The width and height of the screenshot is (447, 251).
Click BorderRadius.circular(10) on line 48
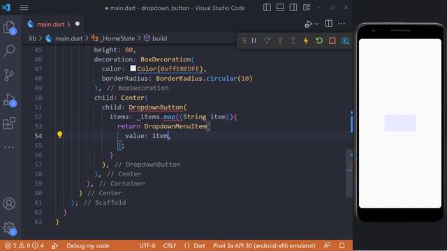(x=204, y=79)
